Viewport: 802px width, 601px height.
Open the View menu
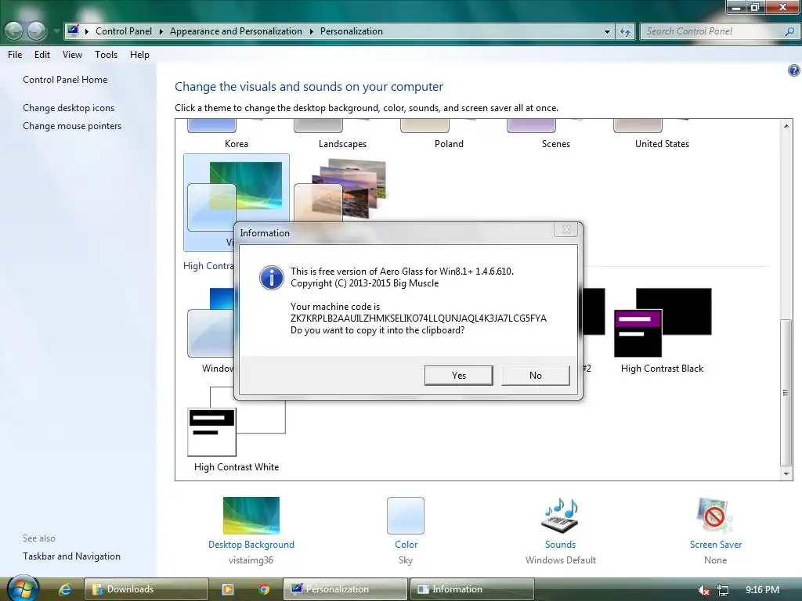click(72, 55)
